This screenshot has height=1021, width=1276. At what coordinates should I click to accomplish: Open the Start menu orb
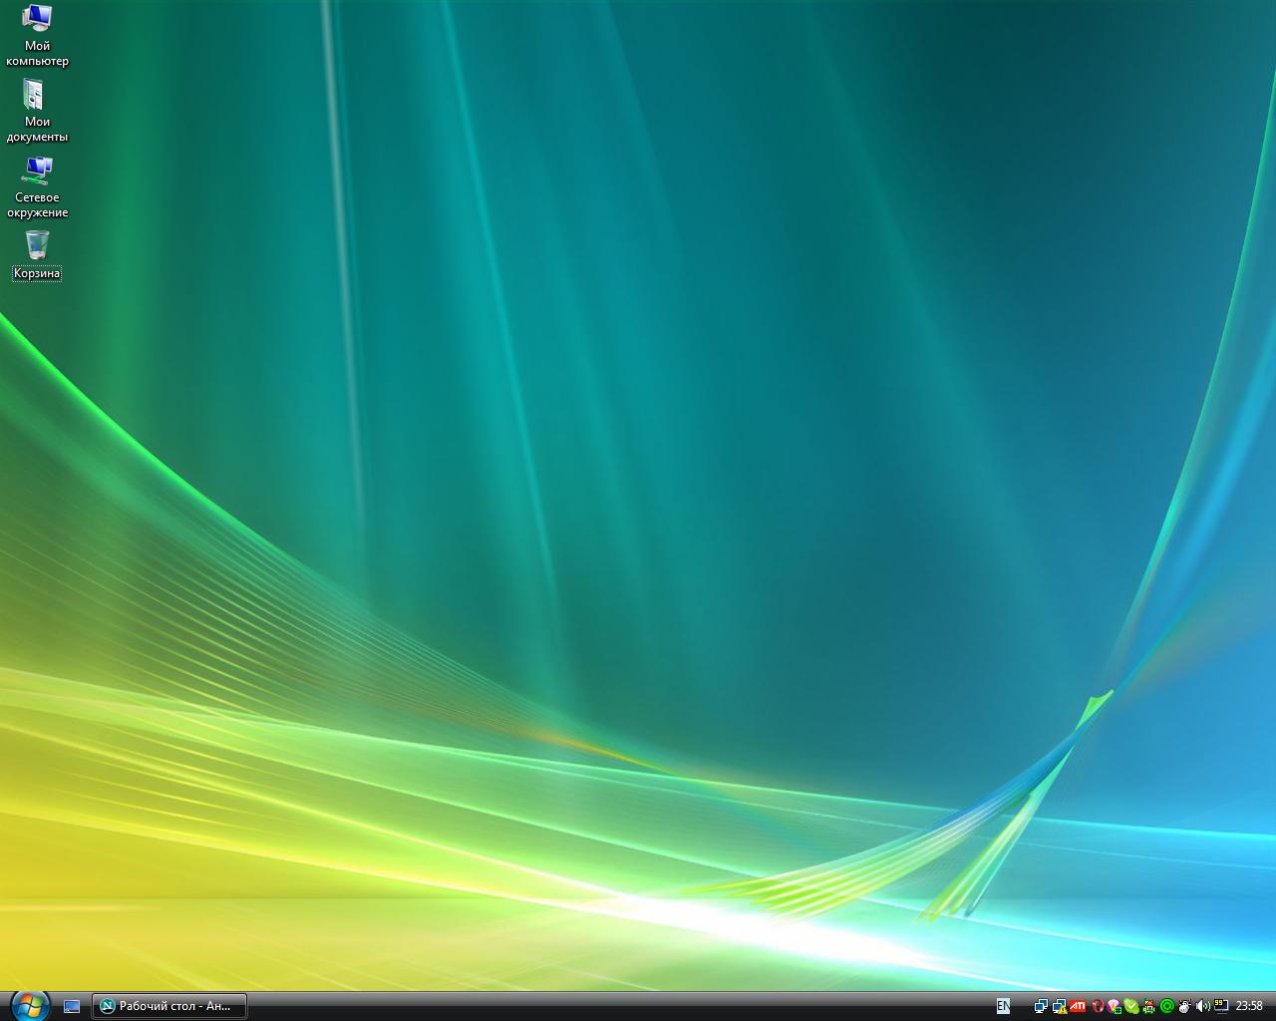tap(29, 1005)
